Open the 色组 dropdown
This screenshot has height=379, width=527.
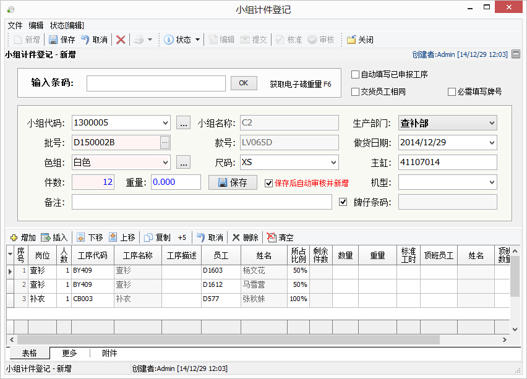[165, 163]
